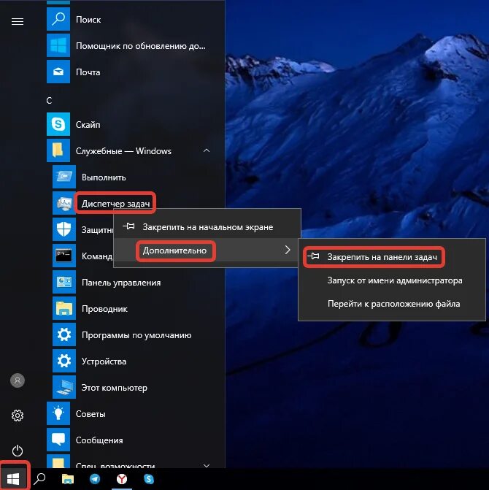Open the Проводник folder icon
The image size is (489, 490).
tap(64, 308)
